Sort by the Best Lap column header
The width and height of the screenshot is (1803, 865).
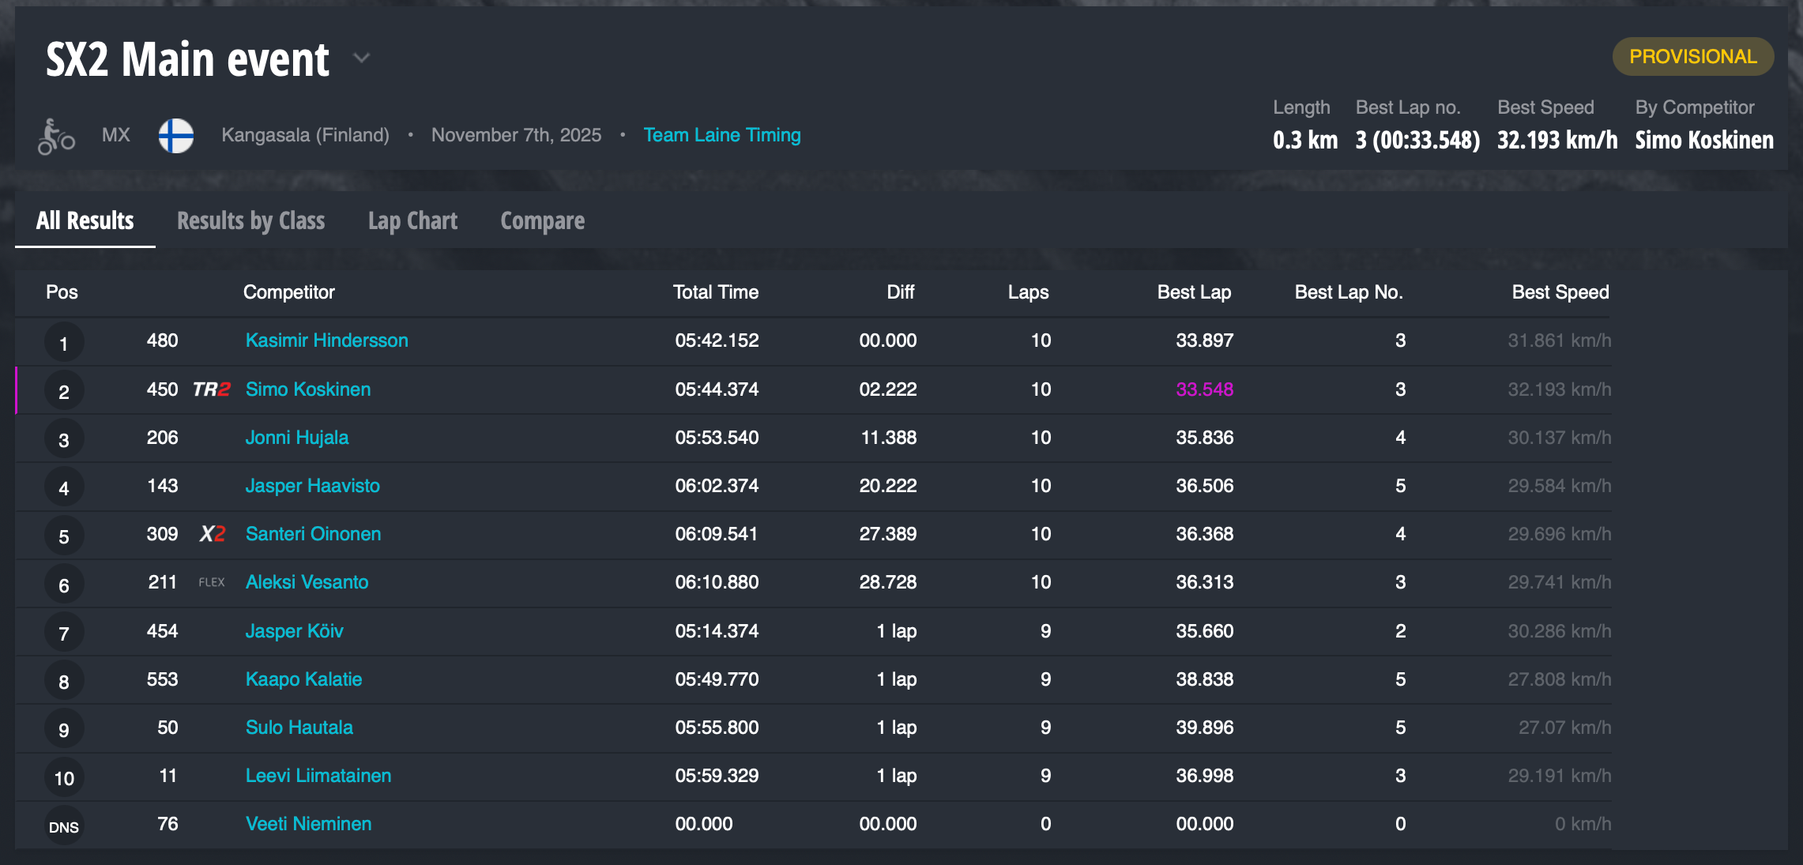coord(1193,292)
